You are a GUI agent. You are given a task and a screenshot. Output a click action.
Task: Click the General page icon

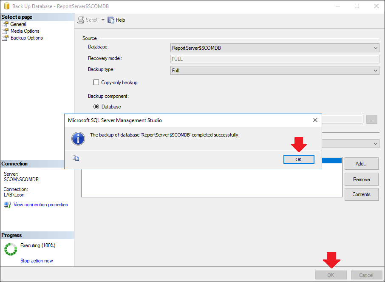click(5, 24)
